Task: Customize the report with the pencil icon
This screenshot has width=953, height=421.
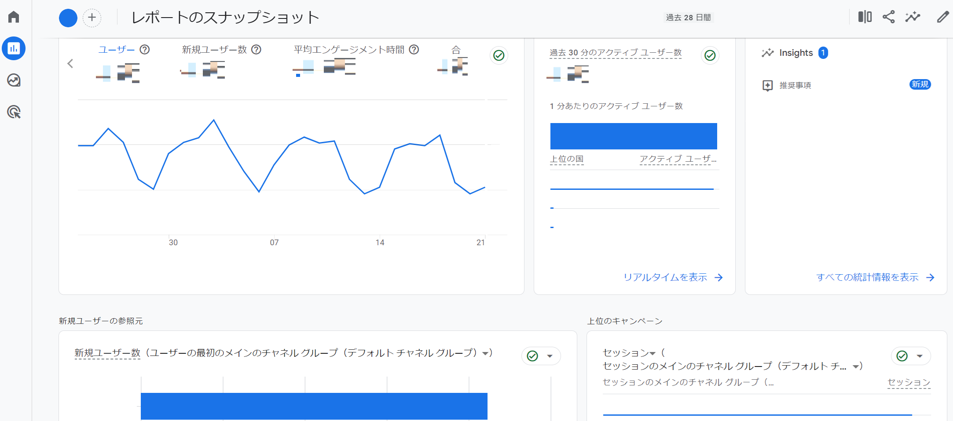Action: [942, 17]
